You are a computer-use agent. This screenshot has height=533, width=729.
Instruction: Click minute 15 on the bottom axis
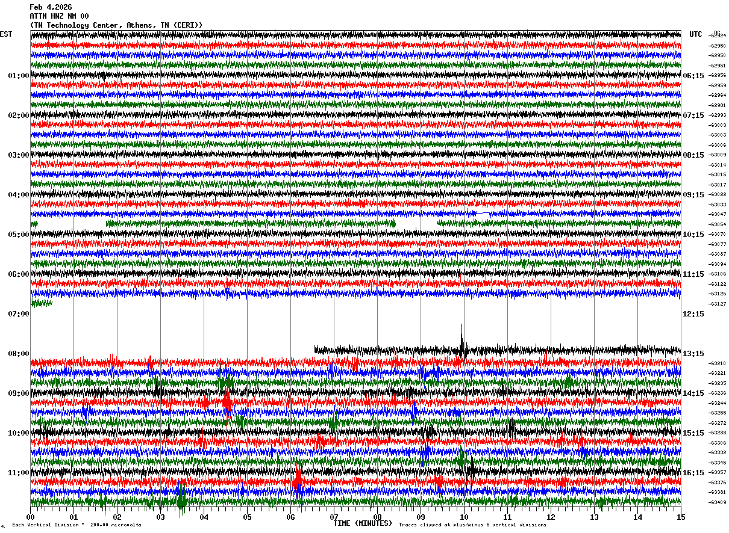pos(681,517)
